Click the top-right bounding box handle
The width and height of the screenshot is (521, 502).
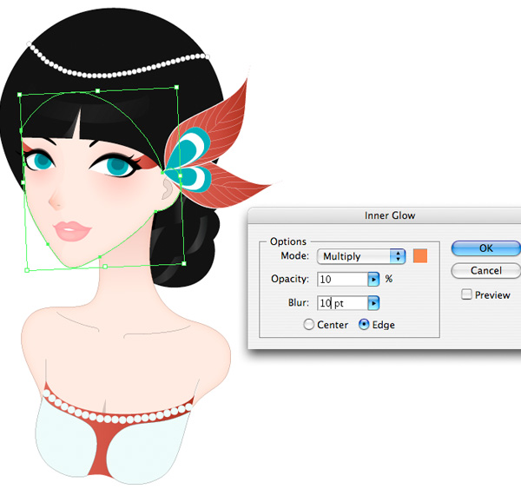176,88
